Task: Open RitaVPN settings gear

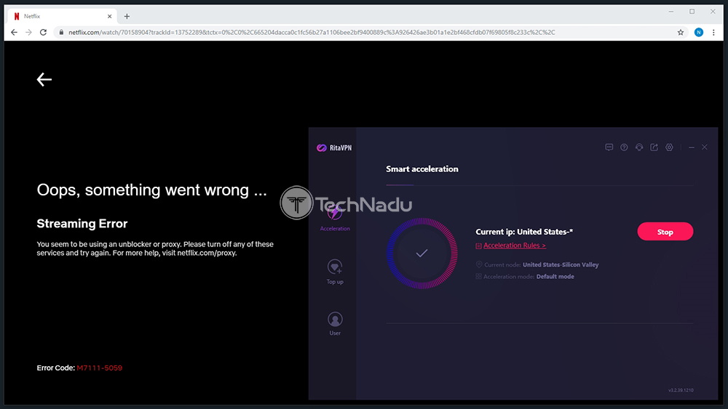Action: coord(669,147)
